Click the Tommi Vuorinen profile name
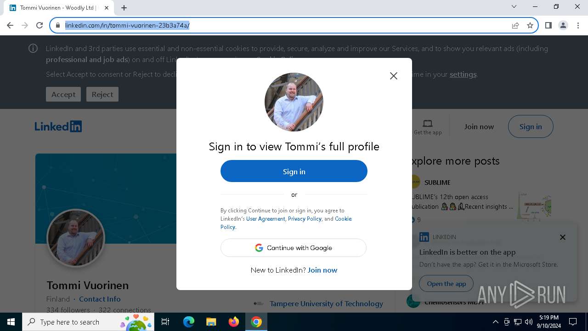This screenshot has width=588, height=331. (x=88, y=285)
